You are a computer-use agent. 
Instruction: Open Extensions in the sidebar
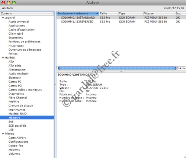coord(16,38)
